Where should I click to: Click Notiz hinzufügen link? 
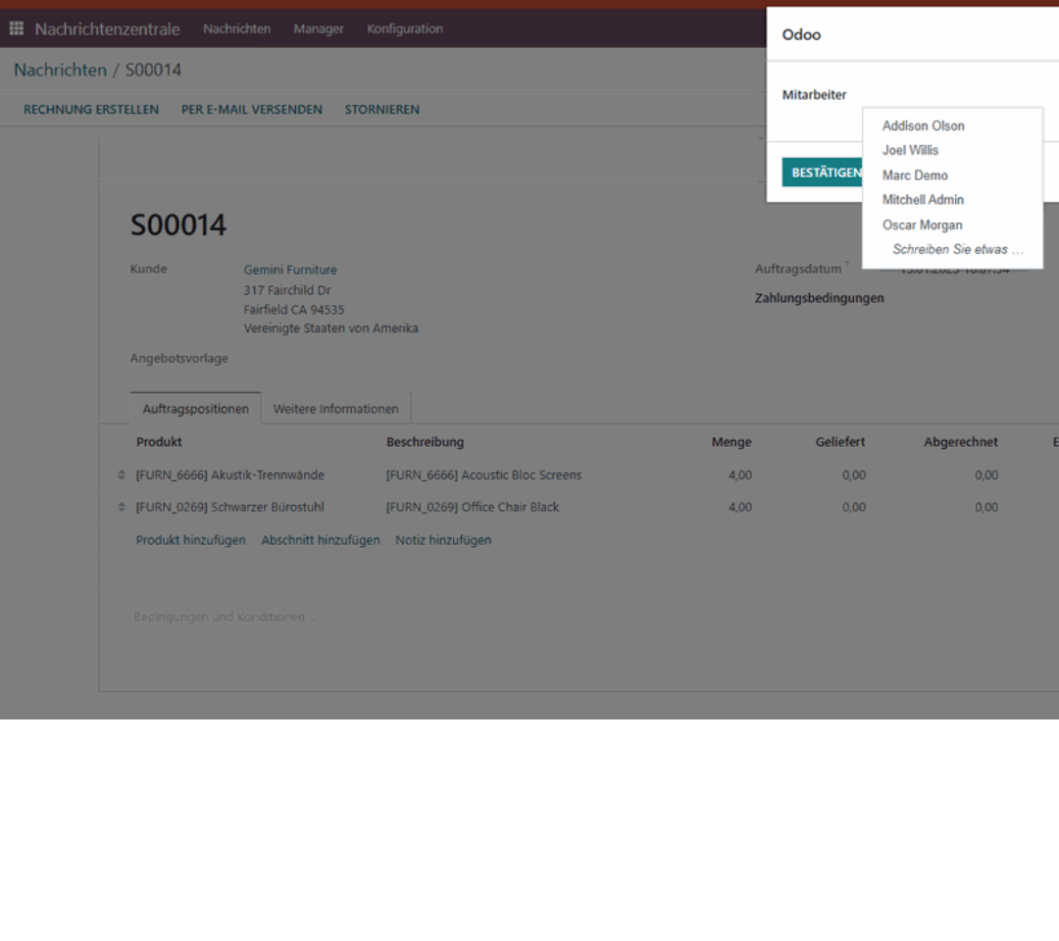pyautogui.click(x=443, y=540)
